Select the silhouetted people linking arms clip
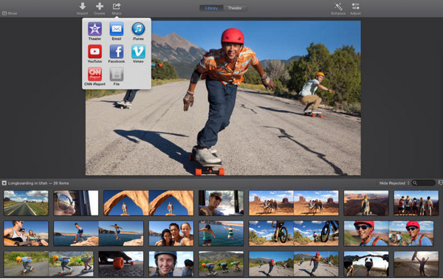 (x=366, y=263)
